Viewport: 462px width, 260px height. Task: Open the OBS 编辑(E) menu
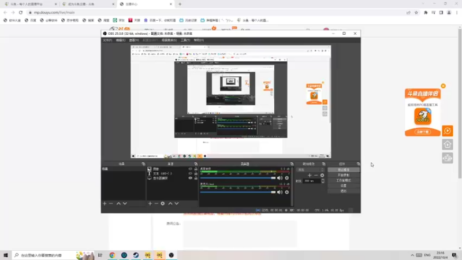click(121, 40)
